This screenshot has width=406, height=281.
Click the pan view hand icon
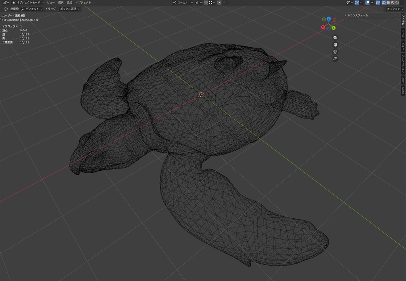(x=335, y=44)
